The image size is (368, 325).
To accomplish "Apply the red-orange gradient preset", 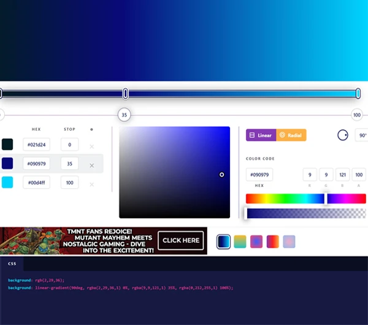I will (272, 242).
